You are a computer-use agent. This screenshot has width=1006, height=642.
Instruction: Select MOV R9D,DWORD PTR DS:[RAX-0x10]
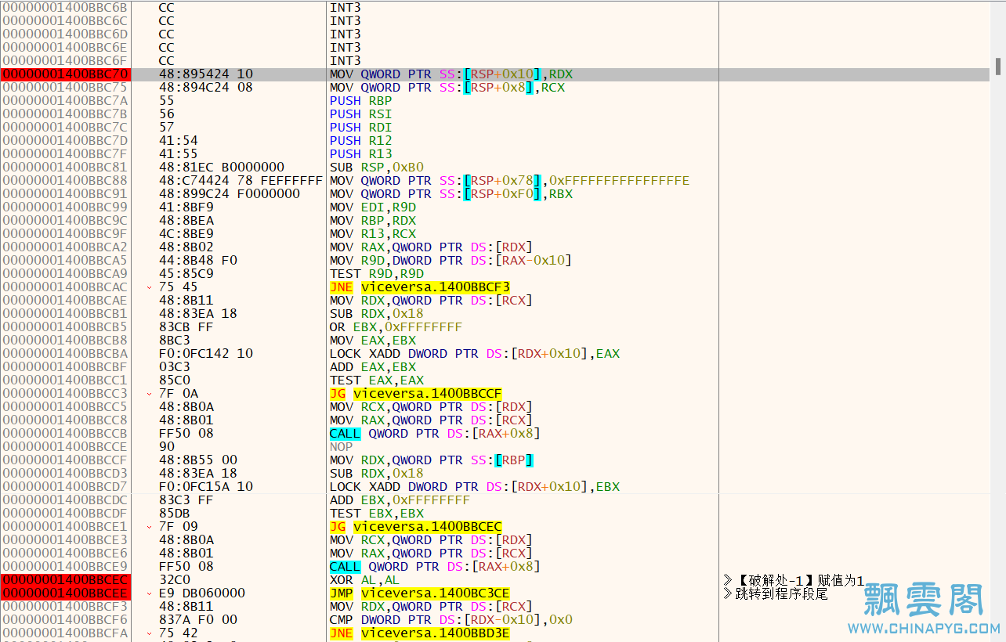click(x=451, y=261)
